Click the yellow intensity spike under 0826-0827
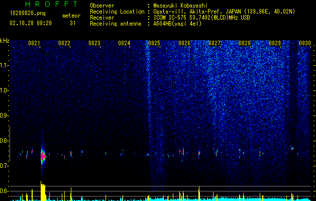 tap(199, 193)
